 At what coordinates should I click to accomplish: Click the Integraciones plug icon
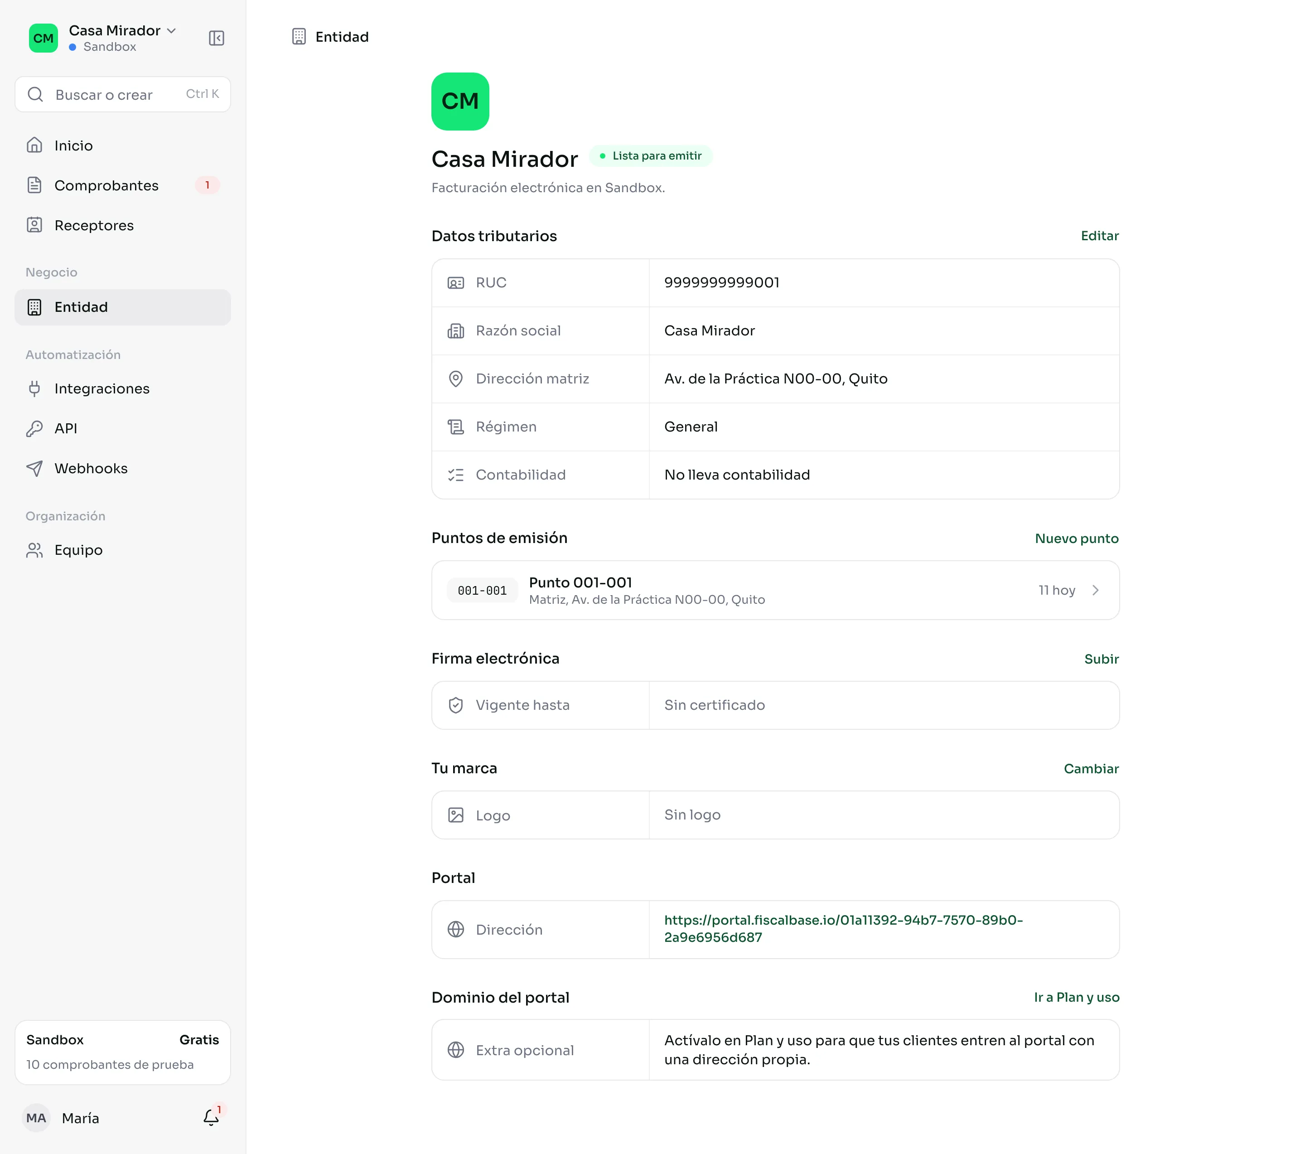coord(34,388)
